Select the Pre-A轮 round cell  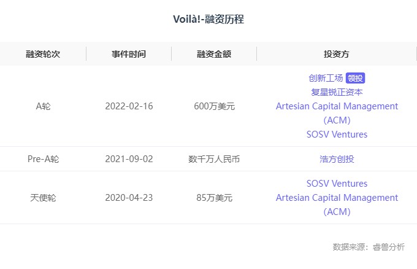pyautogui.click(x=43, y=159)
